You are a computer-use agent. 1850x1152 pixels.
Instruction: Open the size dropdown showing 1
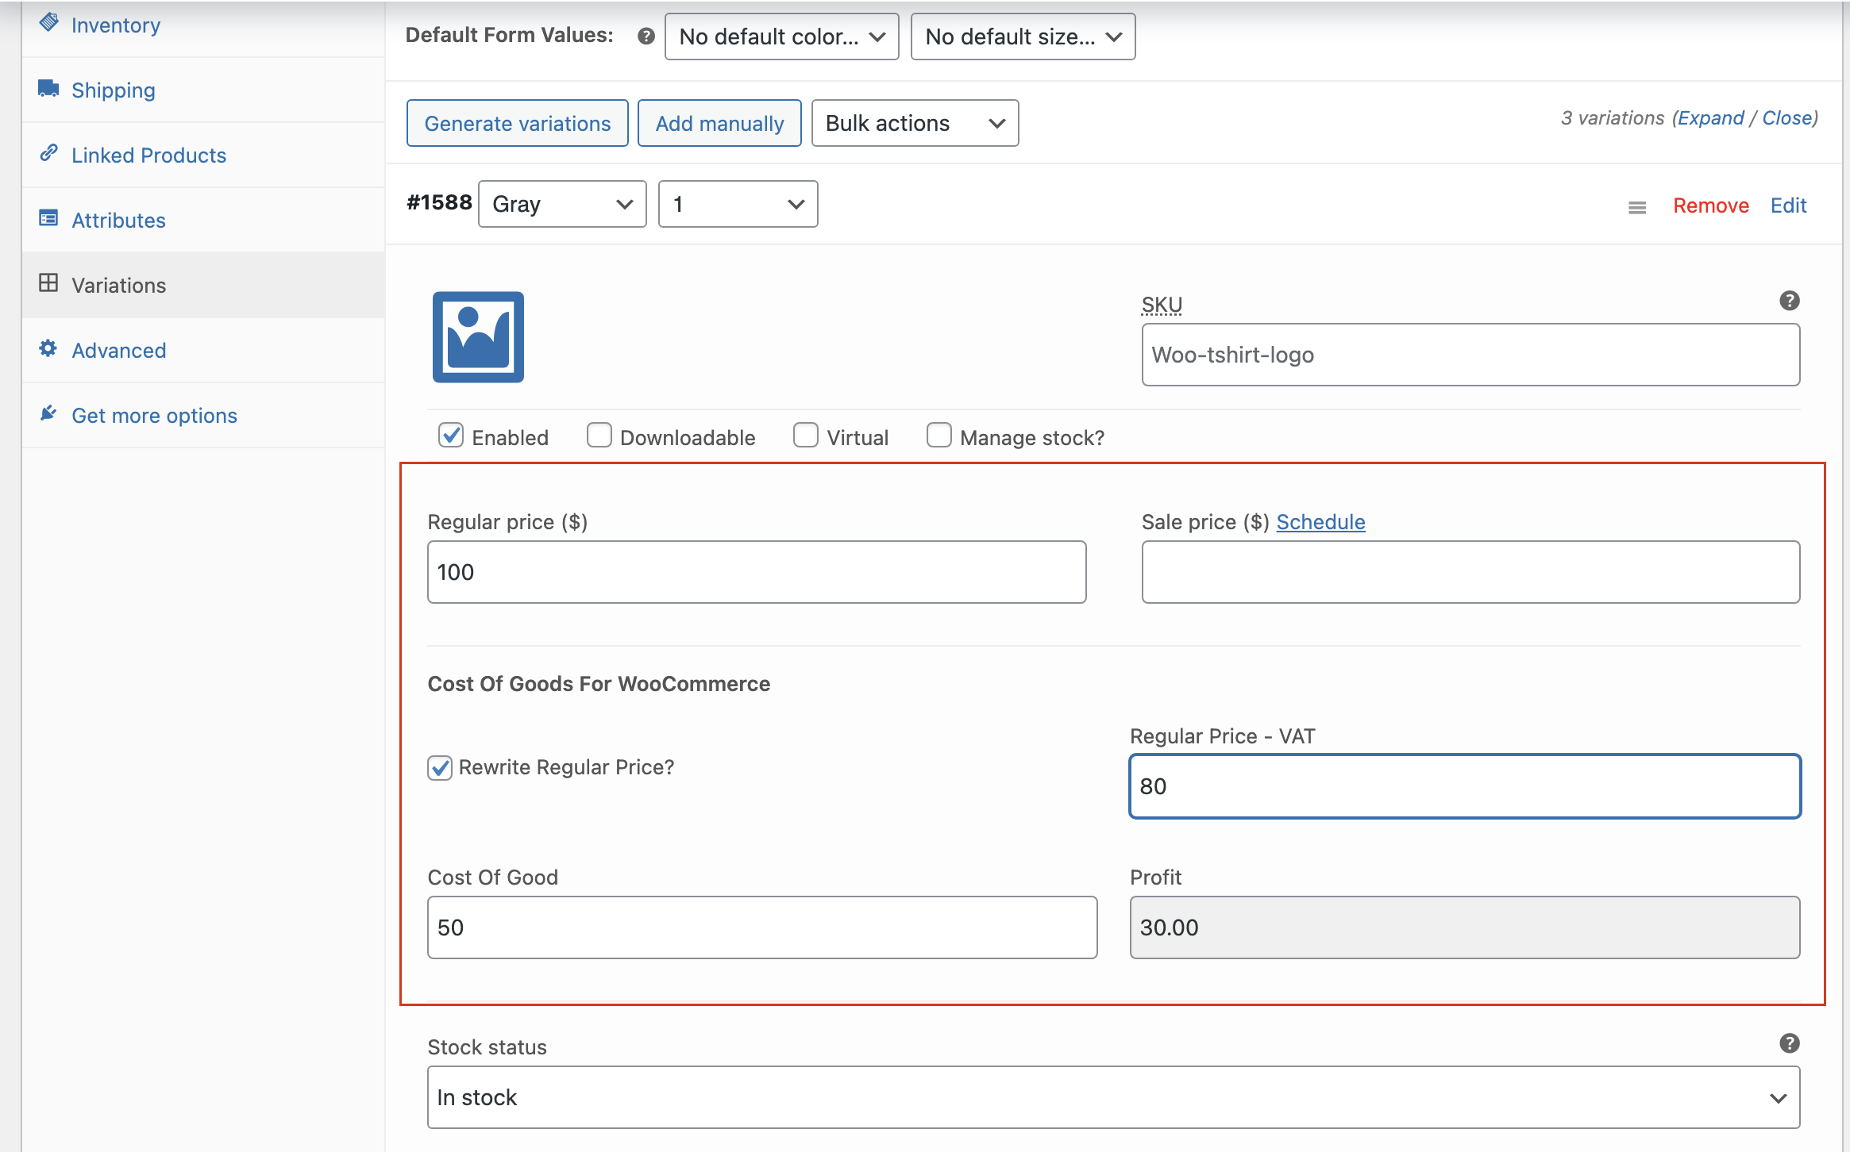coord(738,204)
